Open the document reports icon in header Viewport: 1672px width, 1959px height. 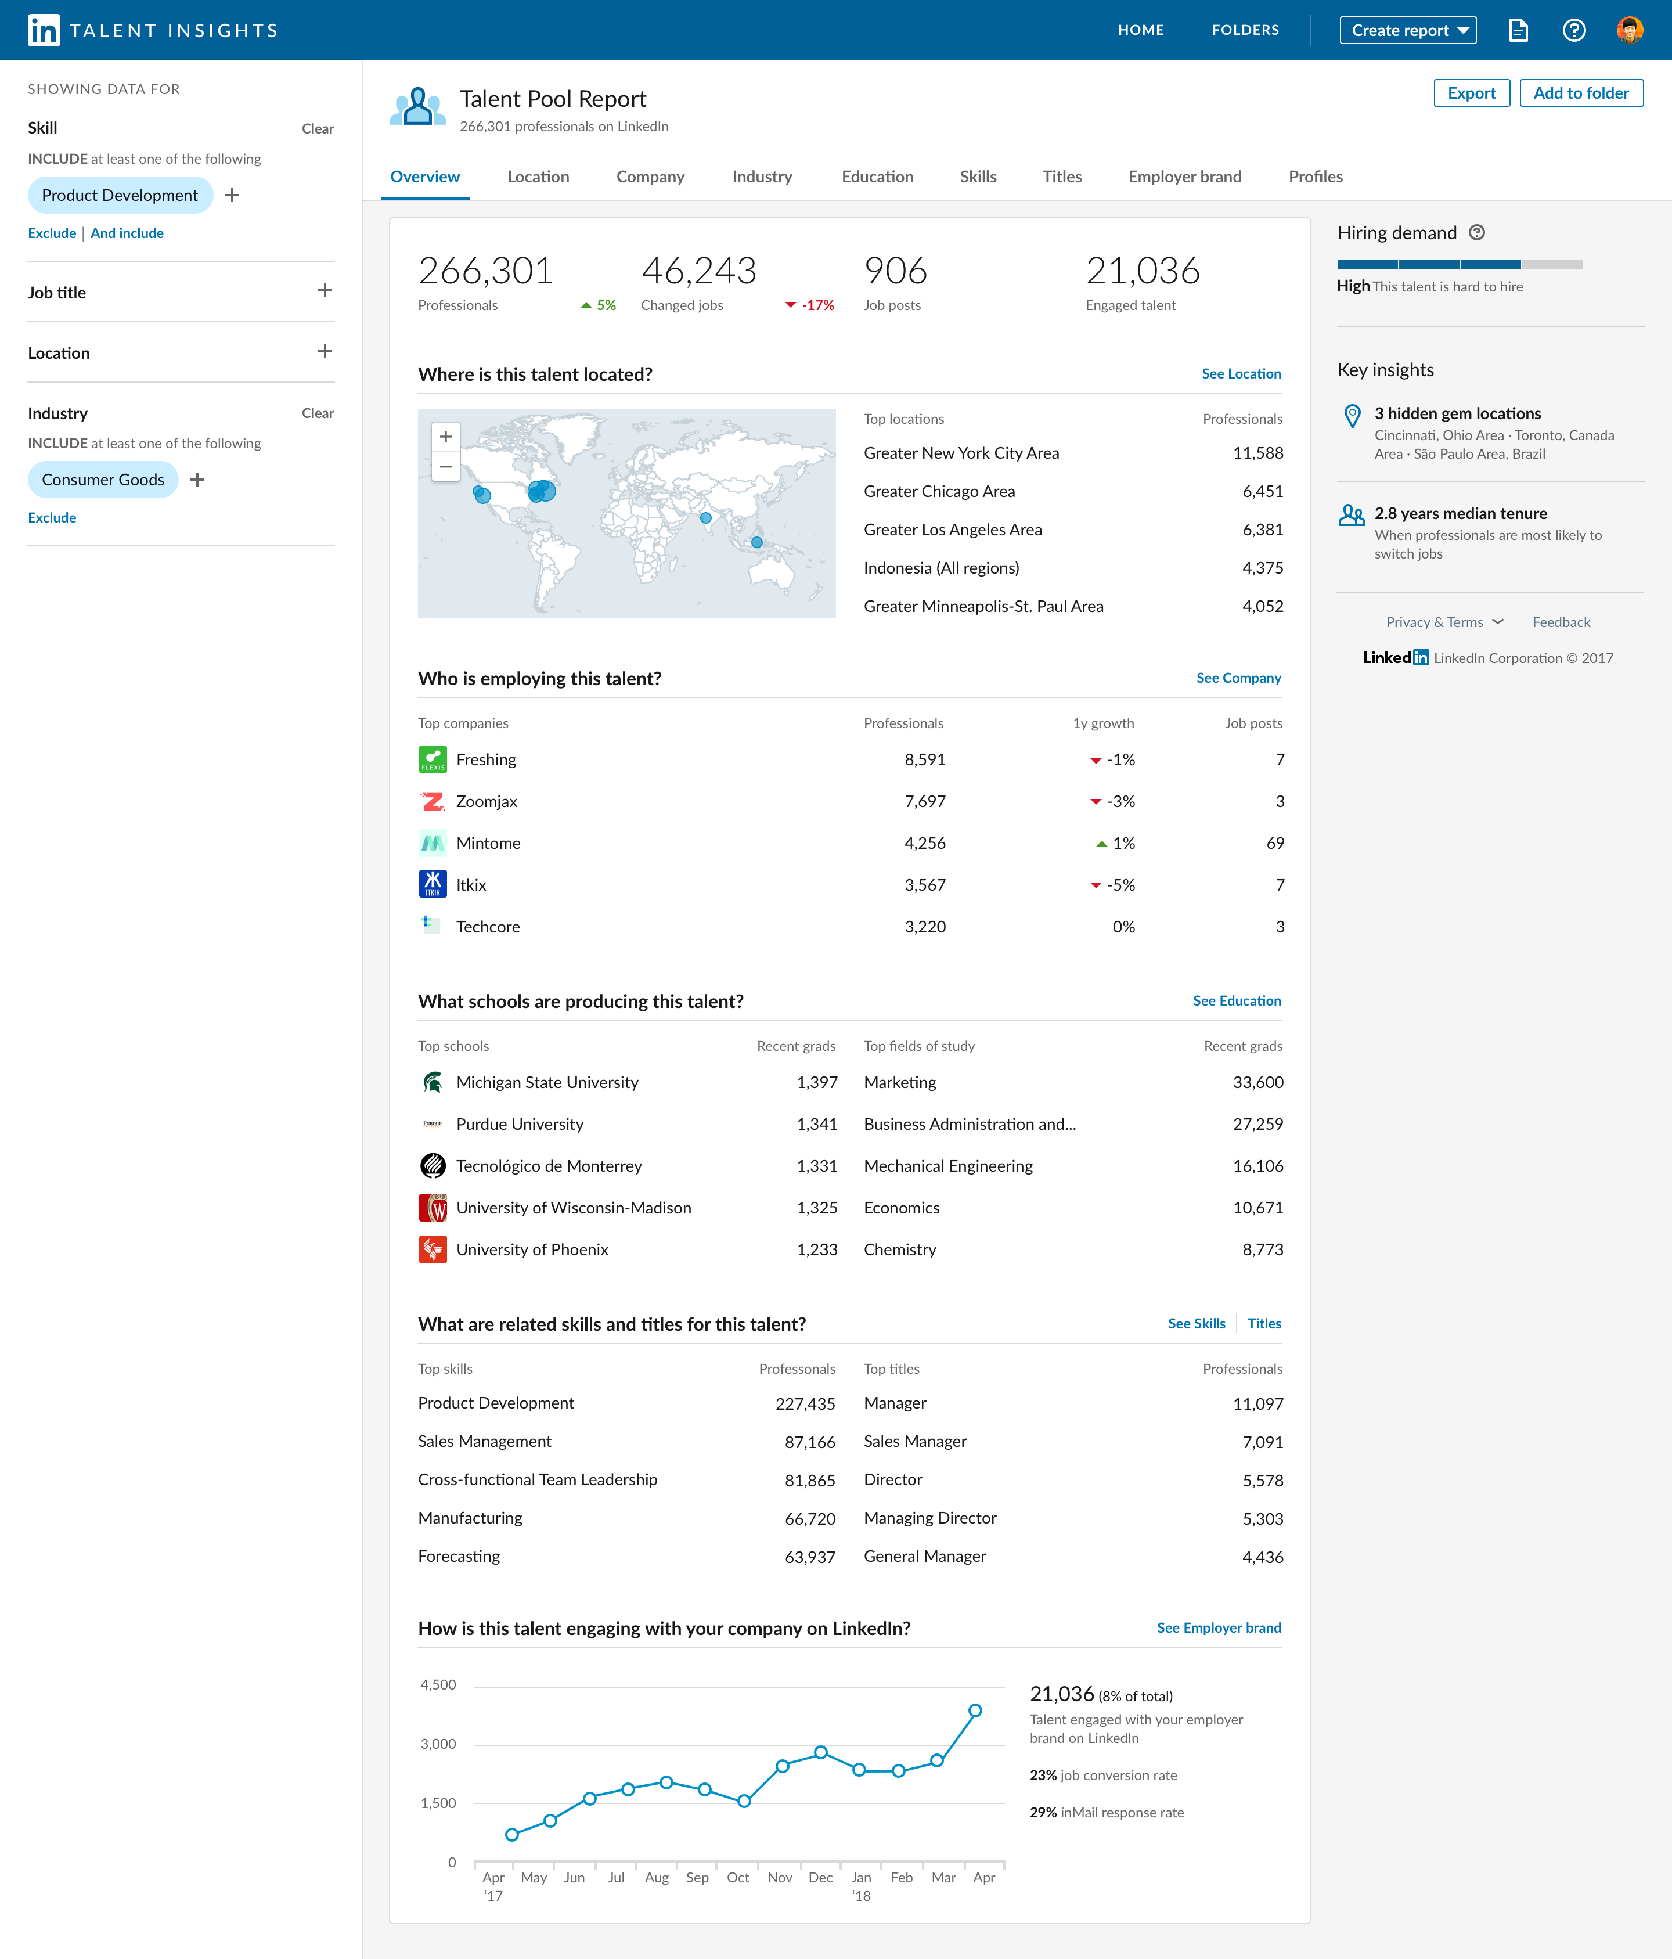click(1518, 30)
